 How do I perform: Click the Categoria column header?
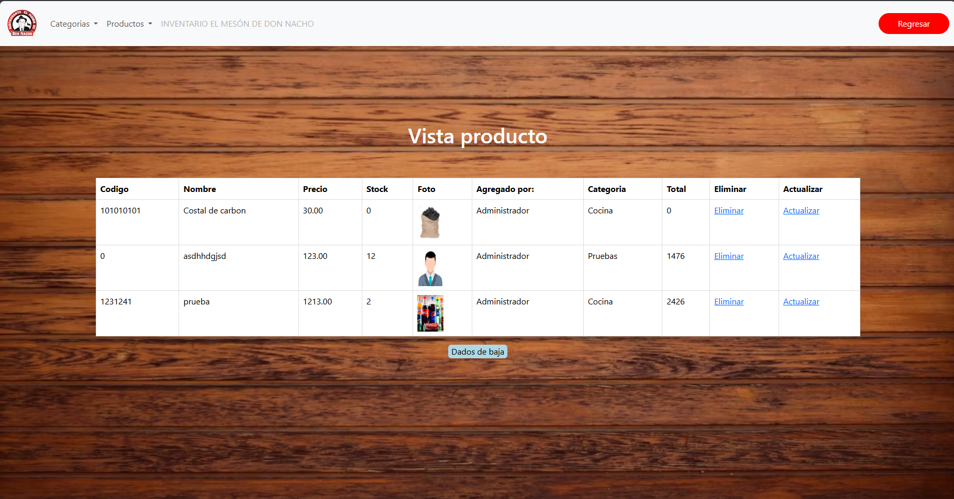pyautogui.click(x=606, y=189)
